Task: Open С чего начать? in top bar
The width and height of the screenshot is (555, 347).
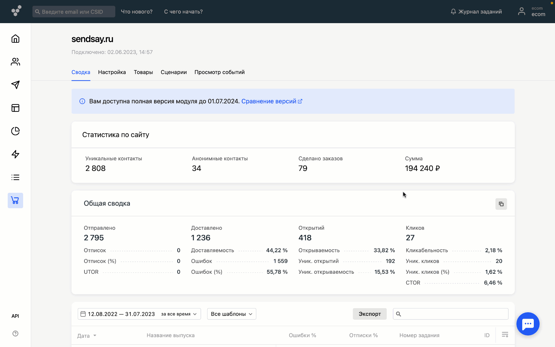Action: (x=183, y=12)
